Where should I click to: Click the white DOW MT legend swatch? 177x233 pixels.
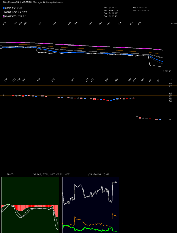click(x=4, y=12)
